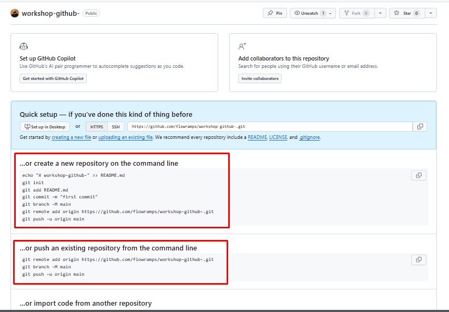Click the LICENSE link
Image resolution: width=449 pixels, height=312 pixels.
click(x=278, y=137)
